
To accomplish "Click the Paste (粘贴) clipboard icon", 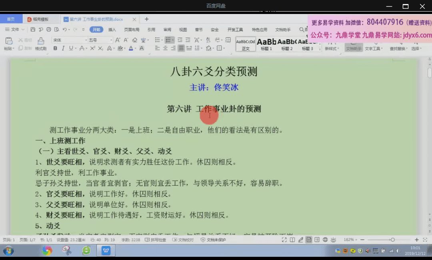I will (8, 41).
